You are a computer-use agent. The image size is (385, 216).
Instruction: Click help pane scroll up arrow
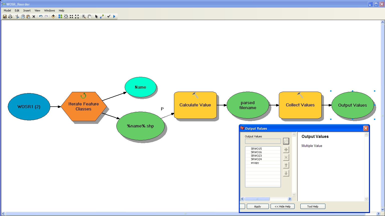pyautogui.click(x=366, y=135)
